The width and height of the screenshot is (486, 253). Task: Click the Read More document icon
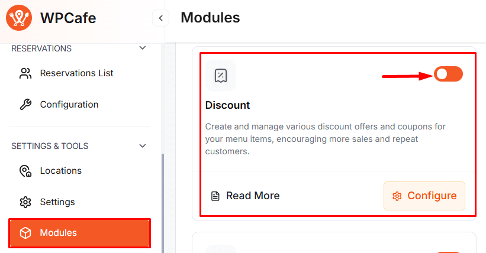[215, 196]
